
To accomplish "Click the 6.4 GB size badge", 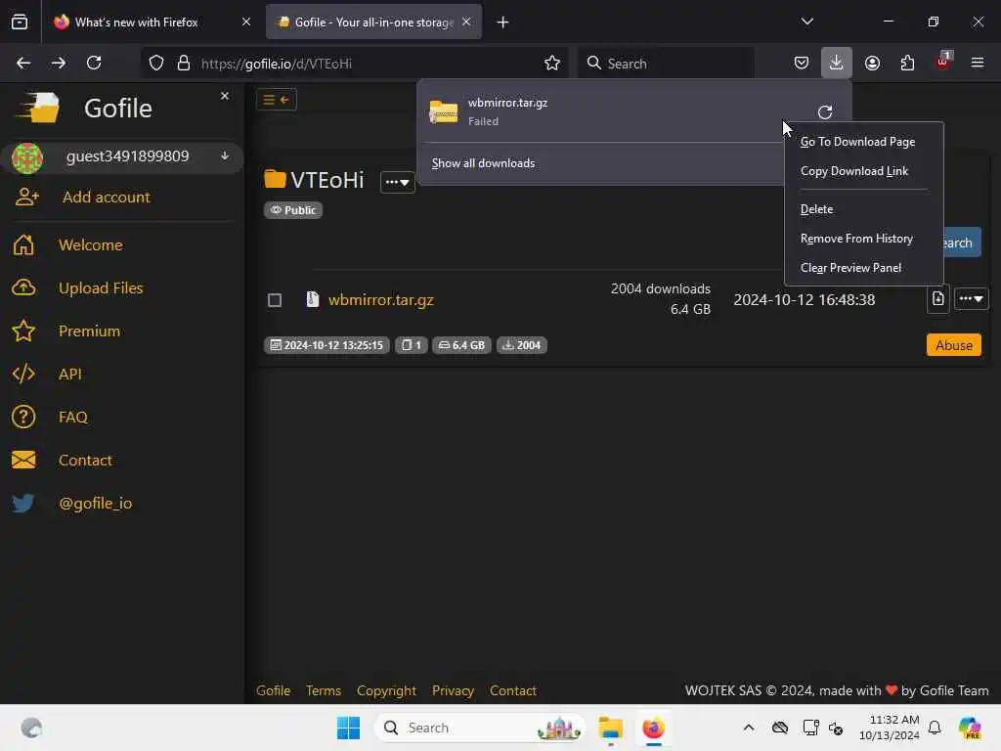I will pos(461,345).
